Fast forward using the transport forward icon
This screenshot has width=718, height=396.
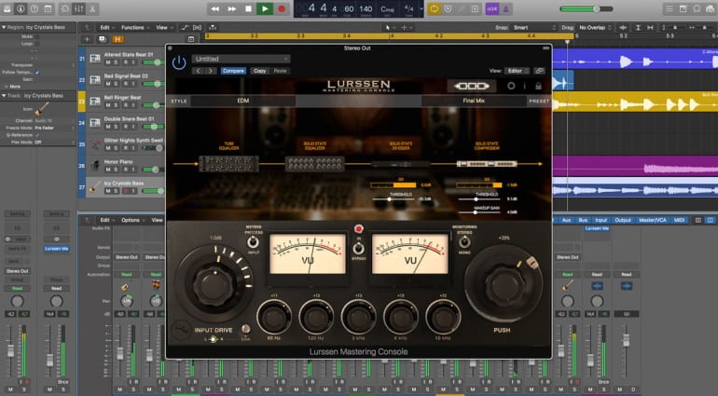[231, 8]
